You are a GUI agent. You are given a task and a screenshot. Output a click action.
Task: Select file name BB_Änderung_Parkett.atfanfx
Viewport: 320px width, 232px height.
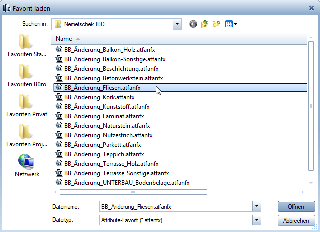pyautogui.click(x=103, y=145)
